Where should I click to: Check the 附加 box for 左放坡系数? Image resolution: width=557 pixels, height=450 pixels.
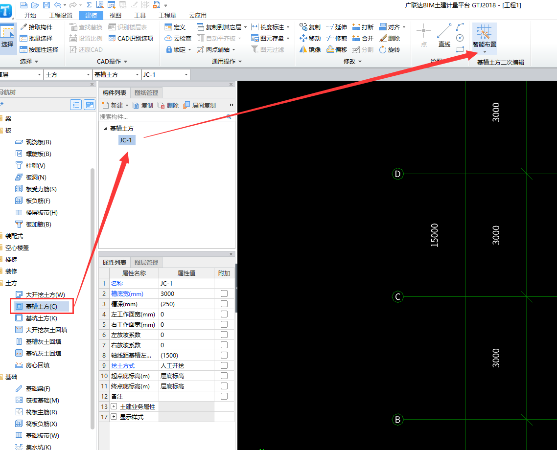click(x=224, y=335)
